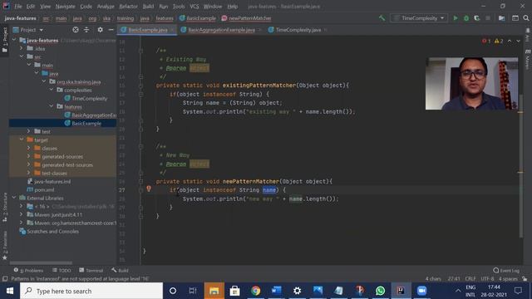The height and width of the screenshot is (299, 532).
Task: Click the Build project hammer icon
Action: click(382, 18)
